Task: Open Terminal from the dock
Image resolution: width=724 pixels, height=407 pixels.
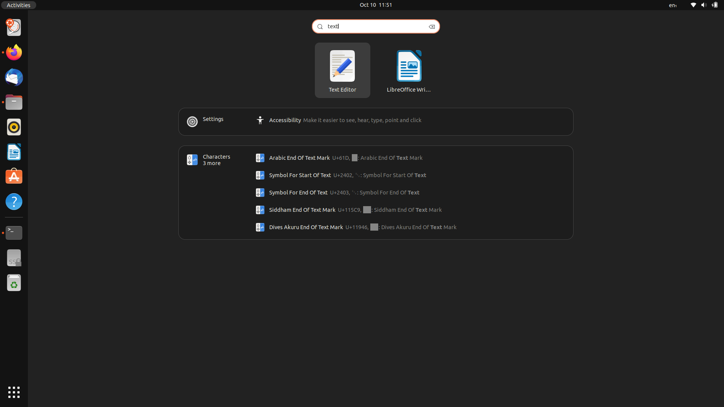Action: [x=14, y=233]
